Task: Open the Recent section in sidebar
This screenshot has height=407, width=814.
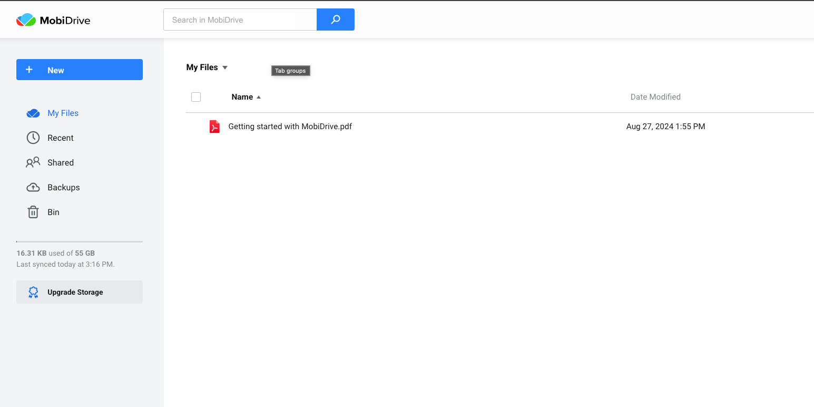Action: [61, 138]
